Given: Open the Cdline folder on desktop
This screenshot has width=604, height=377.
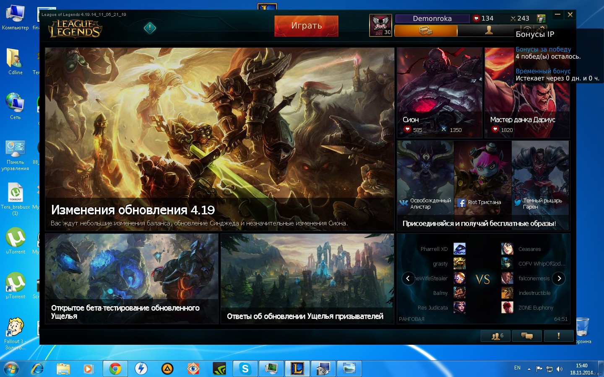Looking at the screenshot, I should (x=15, y=61).
